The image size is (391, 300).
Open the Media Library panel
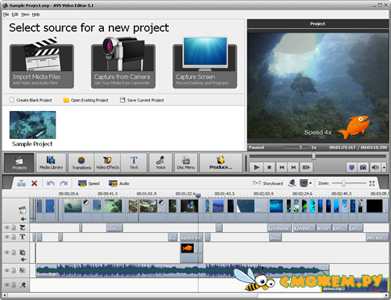tap(51, 162)
